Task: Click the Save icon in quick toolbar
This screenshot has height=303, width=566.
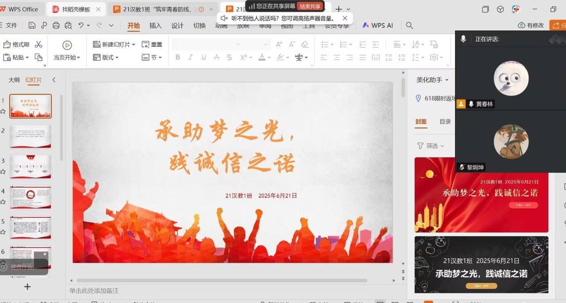Action: [x=32, y=26]
